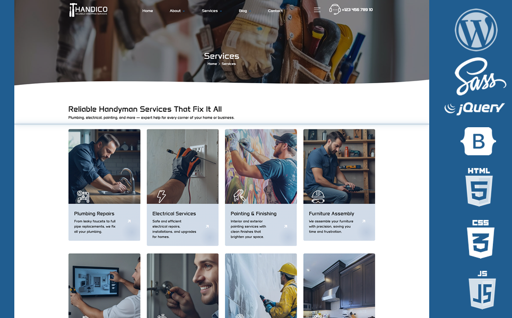
Task: Click the JS shield icon
Action: tap(482, 290)
